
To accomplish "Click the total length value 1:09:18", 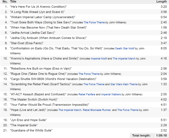I will click(x=161, y=136).
